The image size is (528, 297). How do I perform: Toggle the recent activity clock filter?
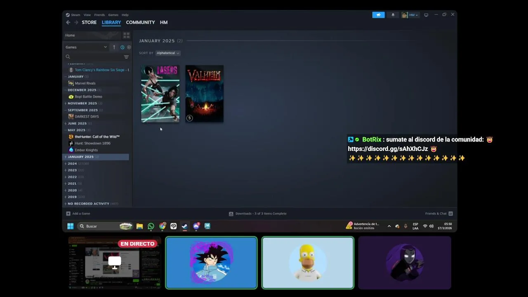[x=122, y=47]
